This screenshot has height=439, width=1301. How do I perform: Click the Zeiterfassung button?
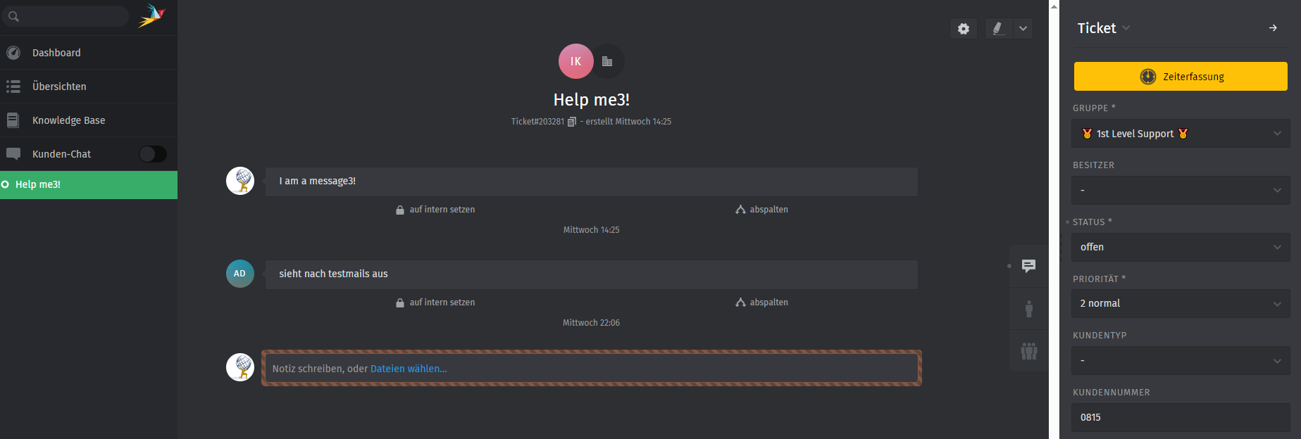click(x=1181, y=77)
